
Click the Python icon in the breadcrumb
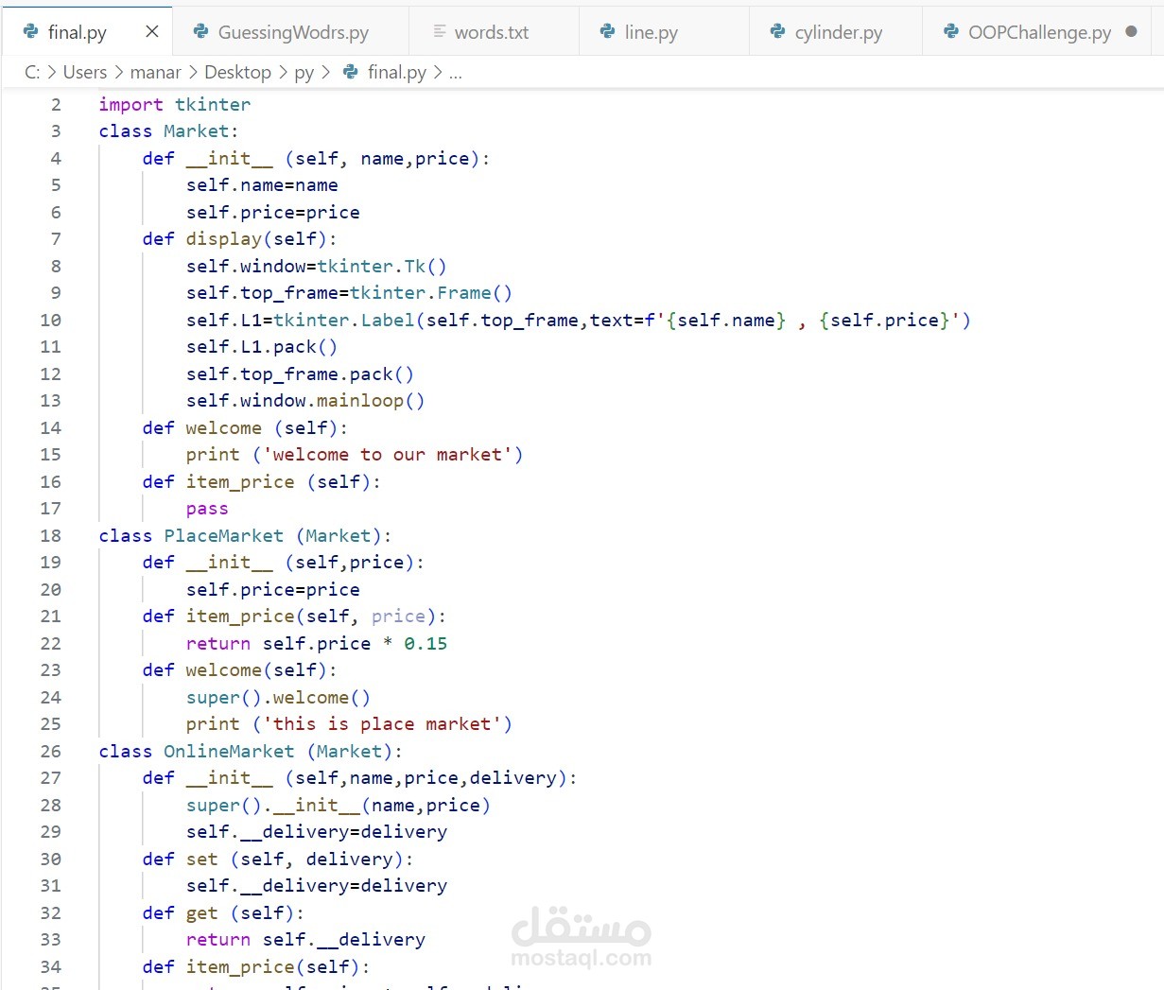350,72
